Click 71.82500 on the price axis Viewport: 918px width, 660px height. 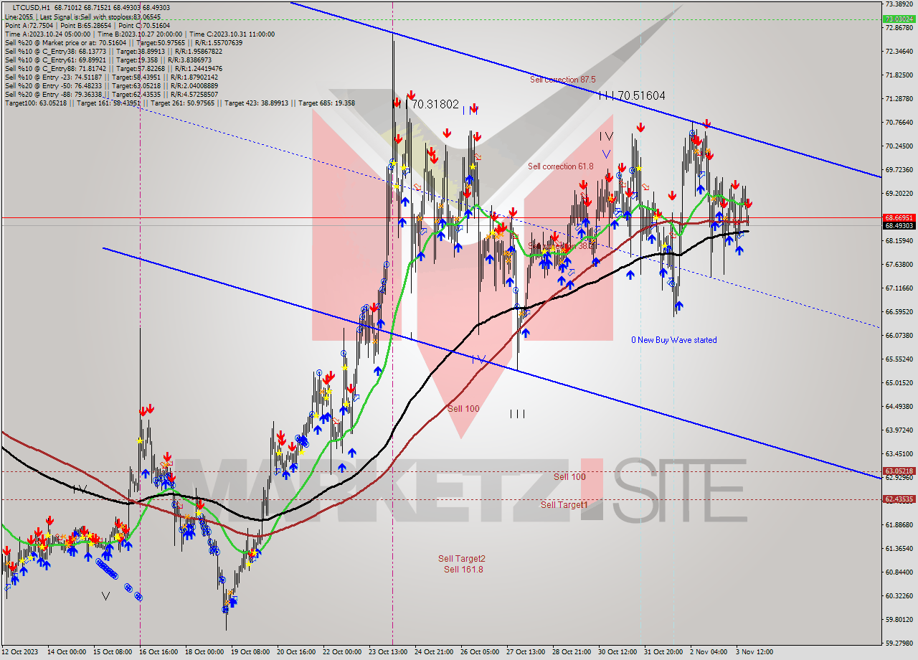coord(899,75)
